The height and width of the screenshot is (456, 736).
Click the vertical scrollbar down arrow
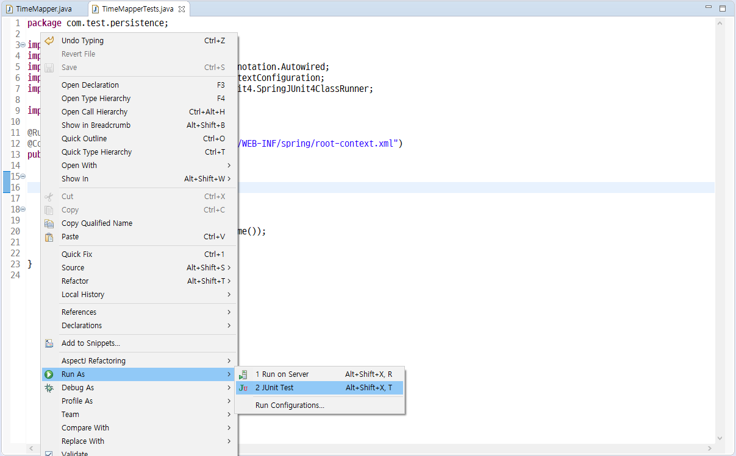(x=720, y=438)
